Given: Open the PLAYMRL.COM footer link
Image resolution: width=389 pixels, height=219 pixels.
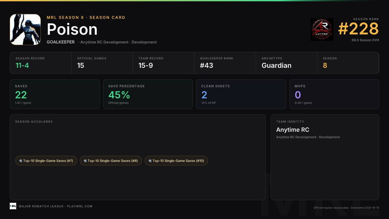Looking at the screenshot, I should 80,206.
